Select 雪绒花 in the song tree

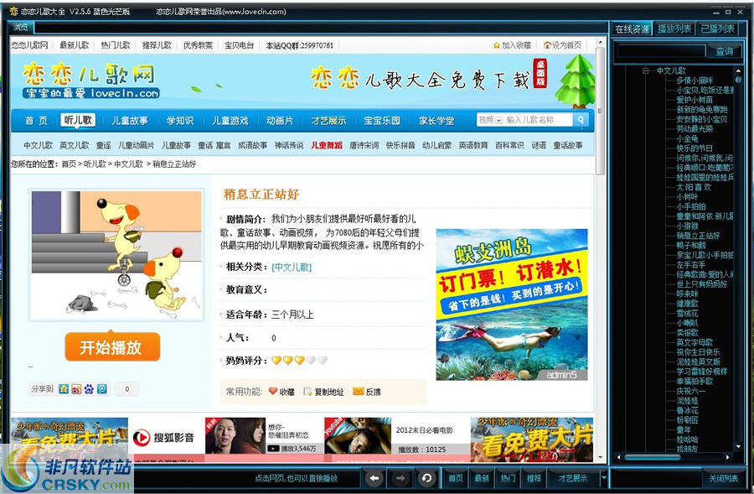click(687, 313)
